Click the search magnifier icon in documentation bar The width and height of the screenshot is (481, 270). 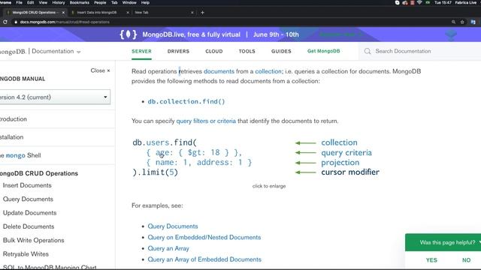pos(368,52)
